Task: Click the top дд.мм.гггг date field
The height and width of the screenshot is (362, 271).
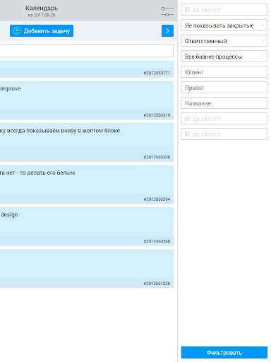Action: point(224,10)
